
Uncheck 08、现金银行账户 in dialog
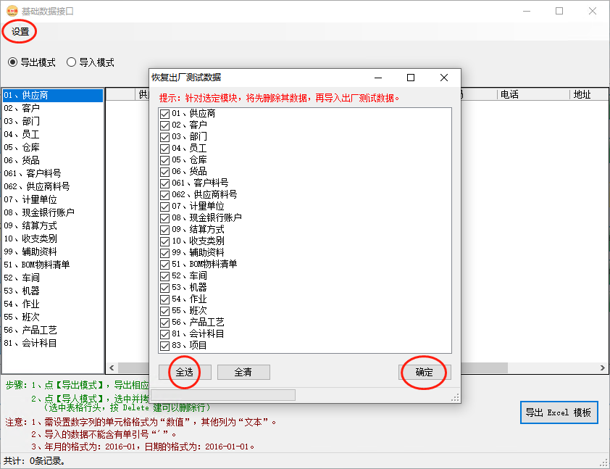164,218
